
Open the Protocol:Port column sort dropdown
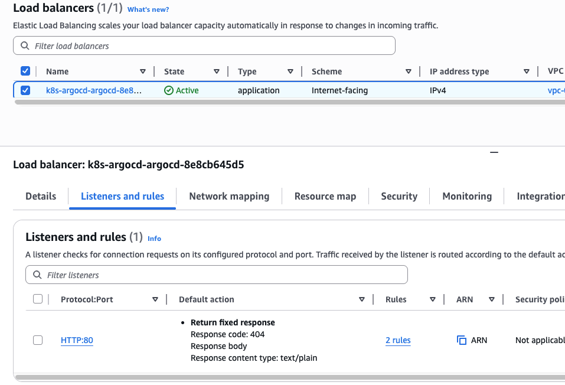point(155,299)
